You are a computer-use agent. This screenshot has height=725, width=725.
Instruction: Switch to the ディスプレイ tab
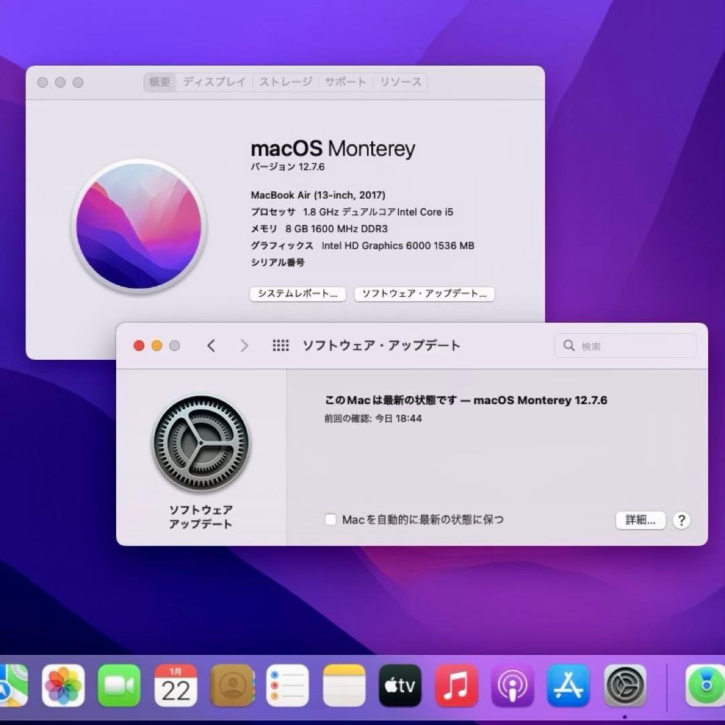[x=214, y=81]
